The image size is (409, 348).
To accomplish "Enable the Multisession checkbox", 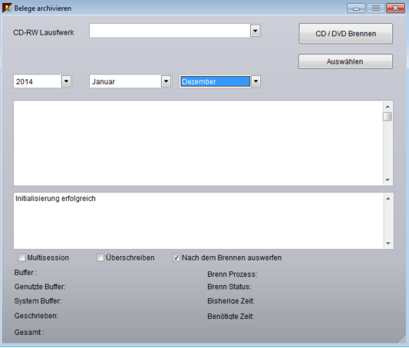I will [21, 258].
